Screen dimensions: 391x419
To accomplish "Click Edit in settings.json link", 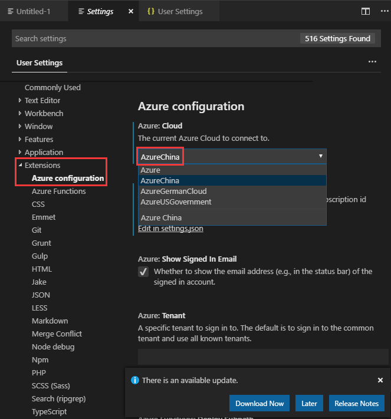I will click(x=170, y=229).
